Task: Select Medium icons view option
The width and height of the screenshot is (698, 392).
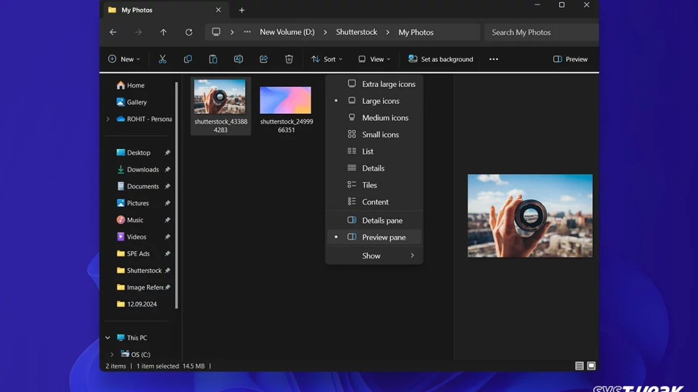Action: 374,118
